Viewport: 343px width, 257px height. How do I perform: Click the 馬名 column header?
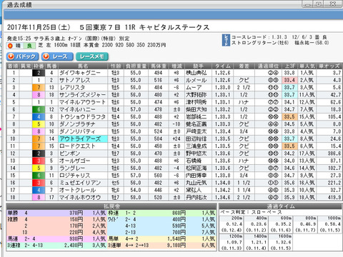(x=83, y=66)
